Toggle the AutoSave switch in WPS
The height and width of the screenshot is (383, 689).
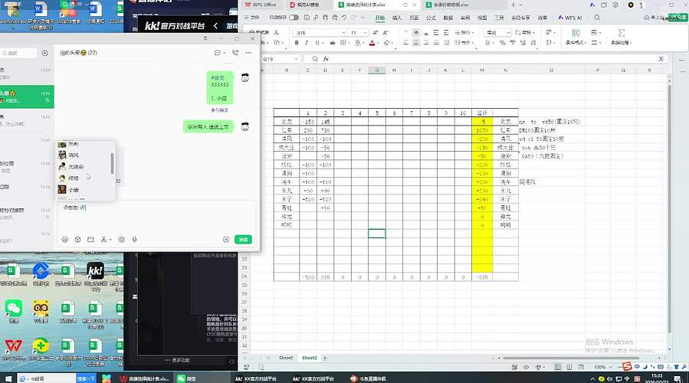[x=294, y=18]
